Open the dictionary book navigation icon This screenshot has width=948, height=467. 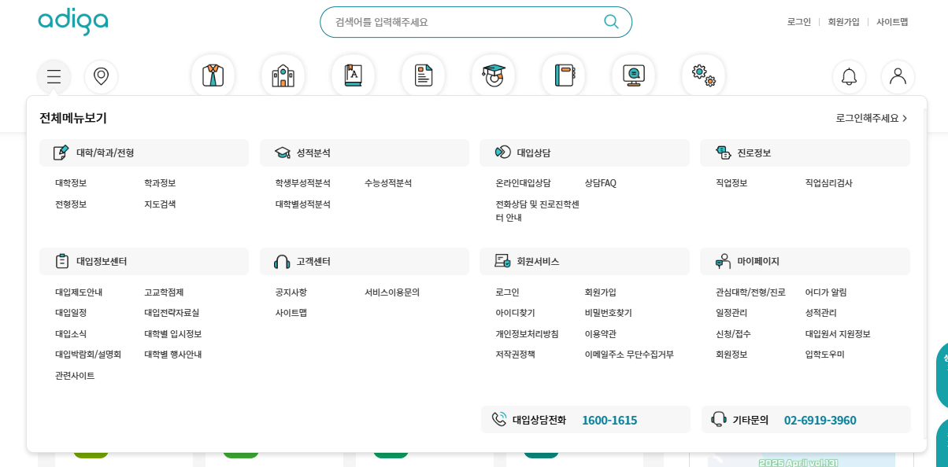353,75
